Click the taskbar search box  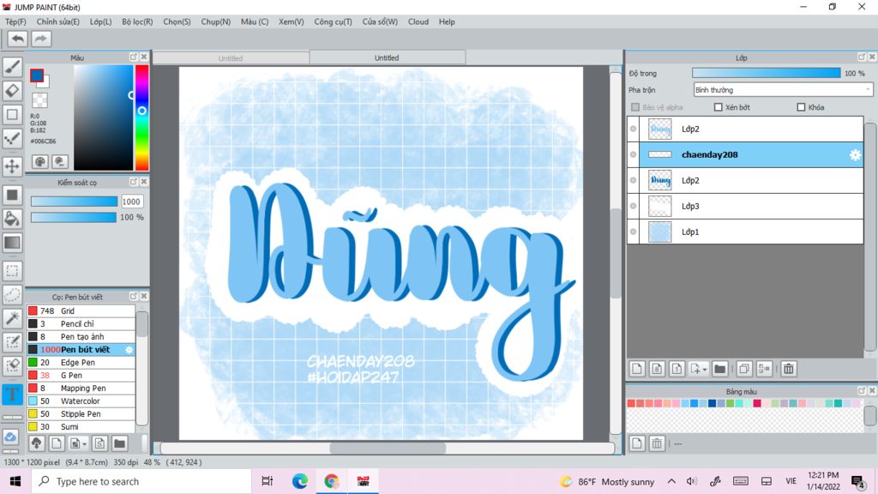141,481
